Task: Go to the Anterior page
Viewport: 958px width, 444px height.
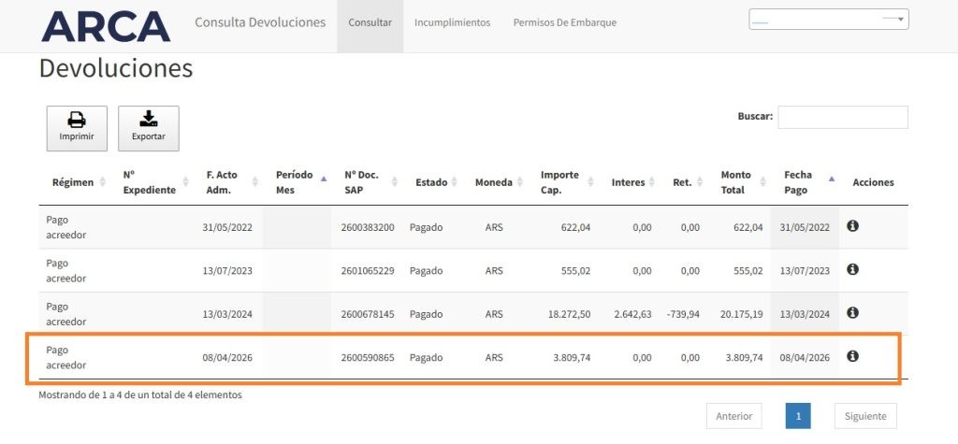Action: pyautogui.click(x=733, y=416)
